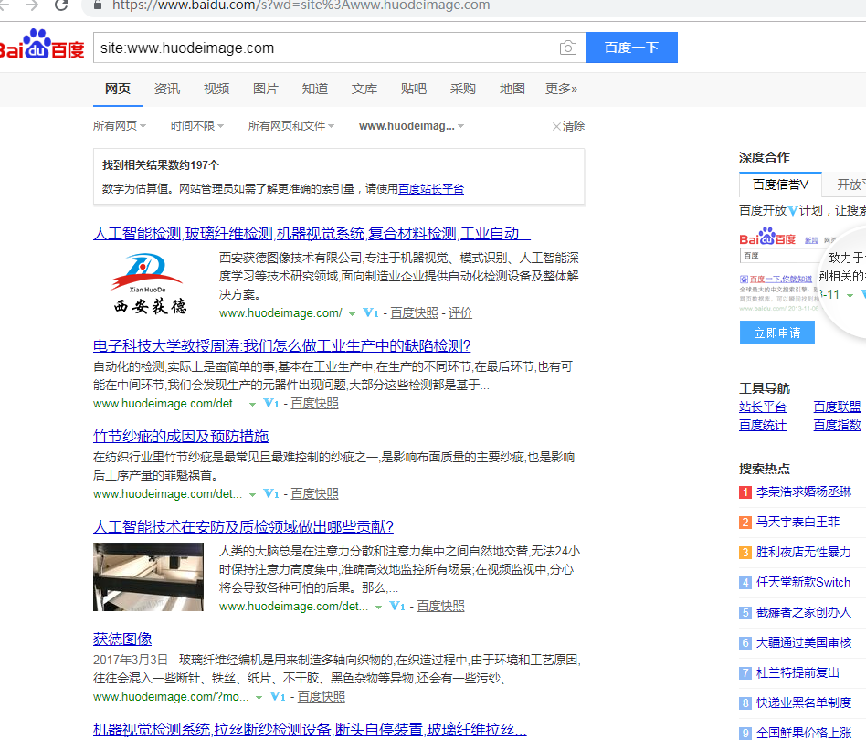Switch to the 采购 tab
The image size is (866, 740).
(x=462, y=89)
